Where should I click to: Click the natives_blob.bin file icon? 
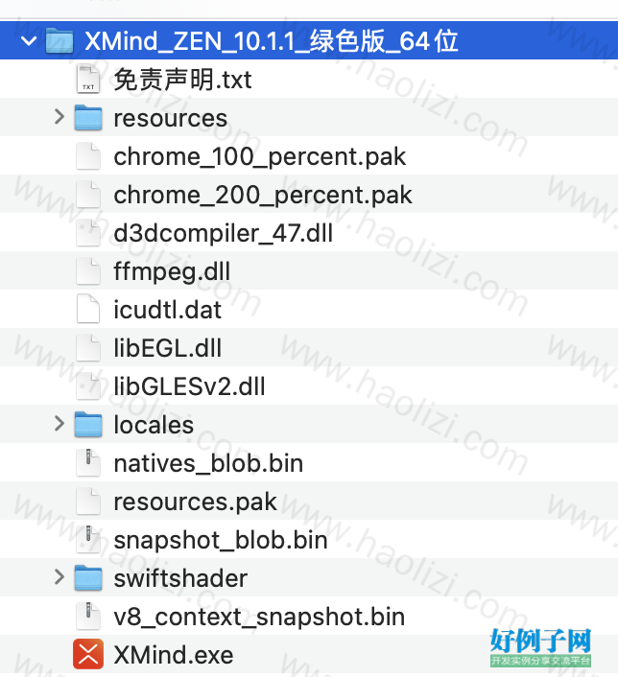[88, 462]
